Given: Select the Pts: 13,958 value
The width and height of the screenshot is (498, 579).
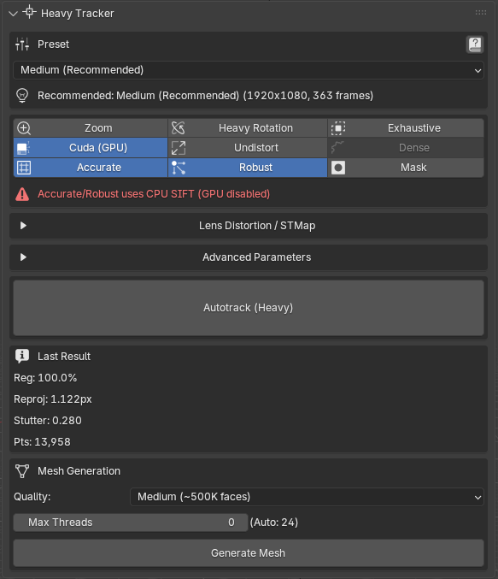Looking at the screenshot, I should point(42,442).
